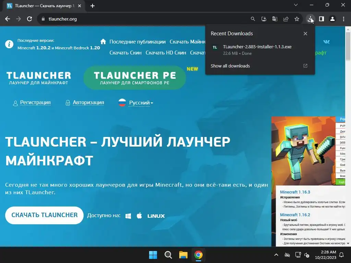The width and height of the screenshot is (351, 263).
Task: Open the downloaded TLauncher-2.885-Installer-1.1.3.exe file
Action: point(260,50)
